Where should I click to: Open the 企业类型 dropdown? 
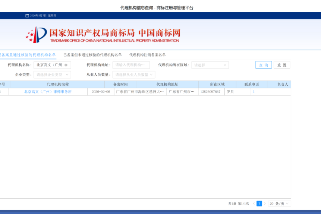coord(52,75)
